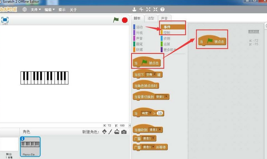The width and height of the screenshot is (267, 159).
Task: Take new sprite from camera icon
Action: click(124, 132)
